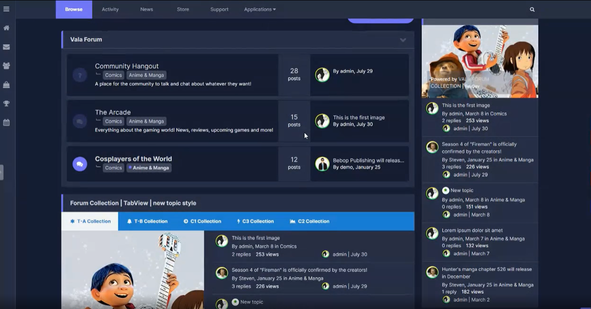This screenshot has height=309, width=591.
Task: Click avatar beside sidebar 'This is the first image'
Action: tap(432, 108)
